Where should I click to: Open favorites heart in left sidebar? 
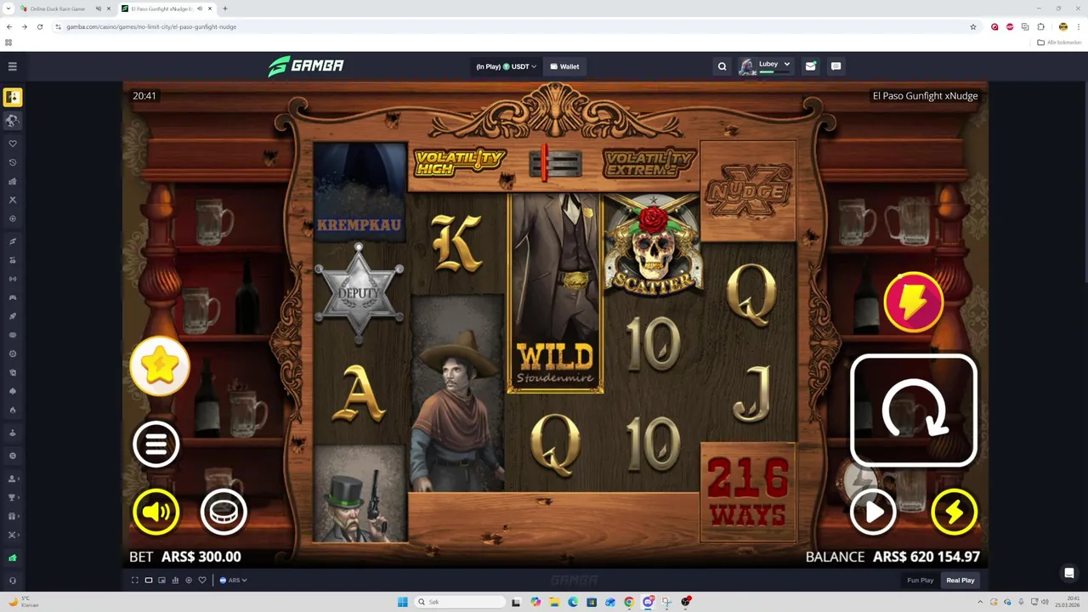(x=12, y=144)
